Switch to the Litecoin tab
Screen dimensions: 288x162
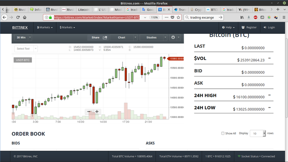click(x=84, y=9)
